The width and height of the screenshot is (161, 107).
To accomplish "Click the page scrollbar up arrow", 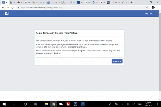I will (160, 12).
